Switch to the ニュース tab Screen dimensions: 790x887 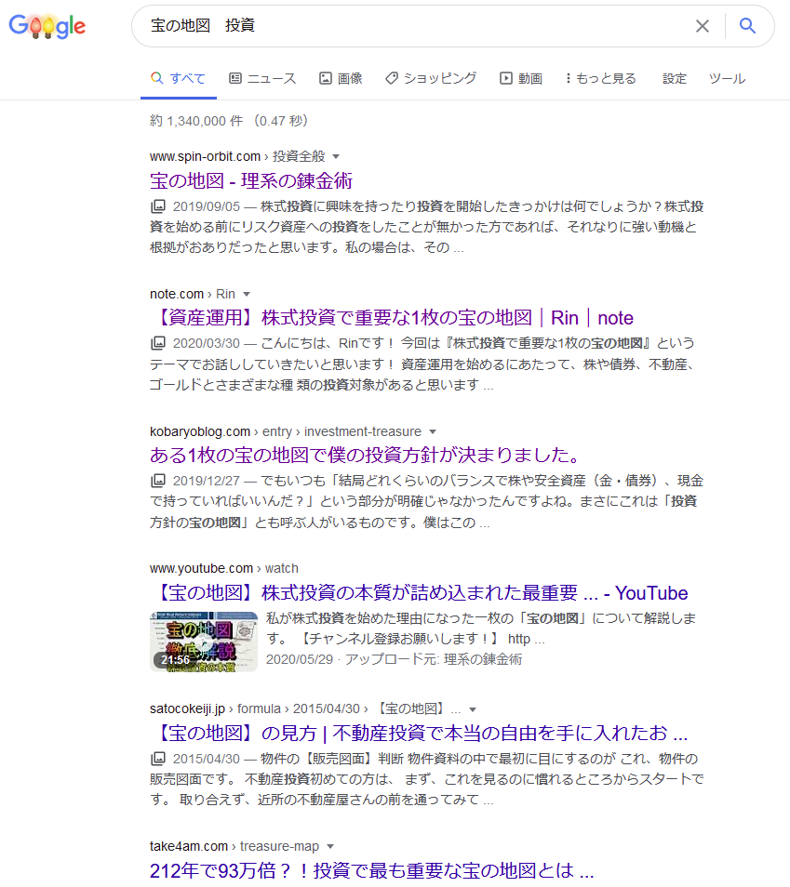[262, 79]
